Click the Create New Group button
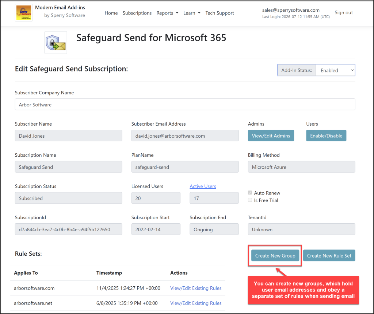This screenshot has height=314, width=374. pyautogui.click(x=275, y=255)
